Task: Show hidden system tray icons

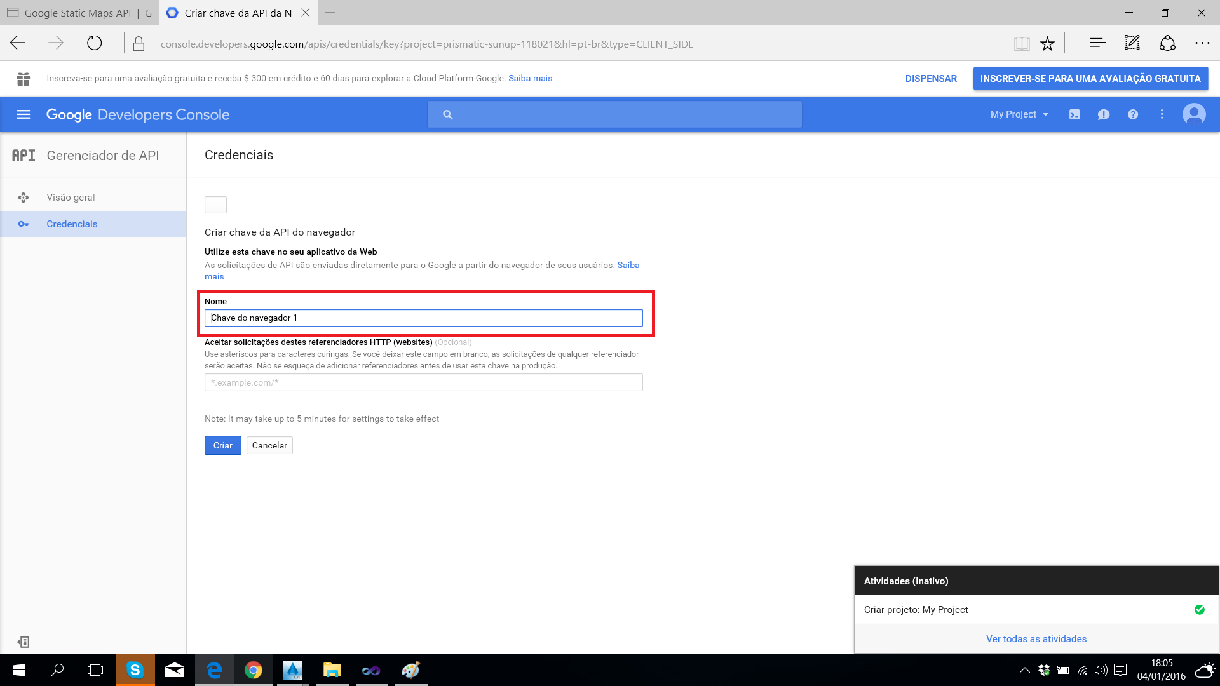Action: click(x=1024, y=670)
